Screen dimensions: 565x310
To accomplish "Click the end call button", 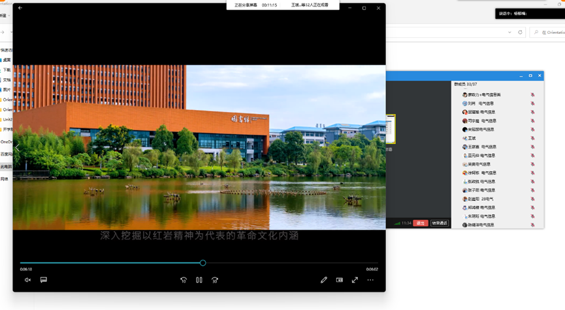I will (440, 223).
